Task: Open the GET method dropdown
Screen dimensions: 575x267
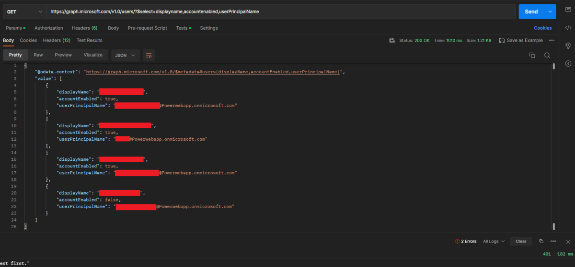Action: [23, 11]
